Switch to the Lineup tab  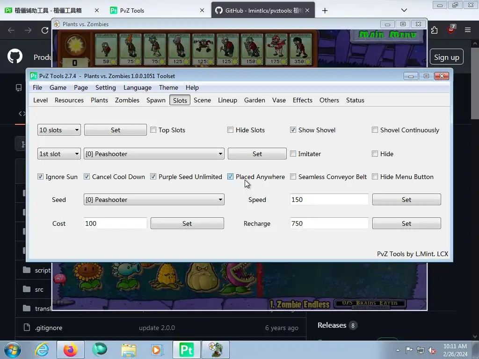(x=228, y=100)
